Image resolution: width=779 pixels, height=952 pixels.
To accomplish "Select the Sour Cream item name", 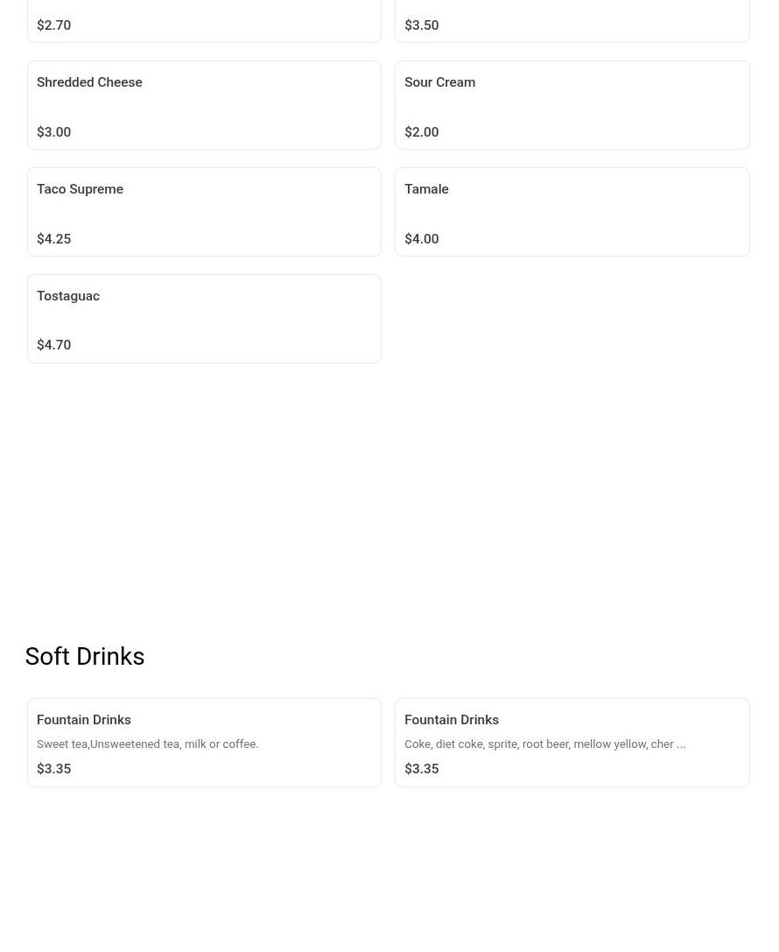I will 439,82.
